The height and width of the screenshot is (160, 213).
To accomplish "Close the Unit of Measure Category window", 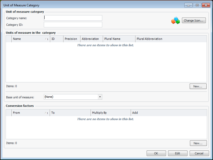I will click(x=206, y=5).
